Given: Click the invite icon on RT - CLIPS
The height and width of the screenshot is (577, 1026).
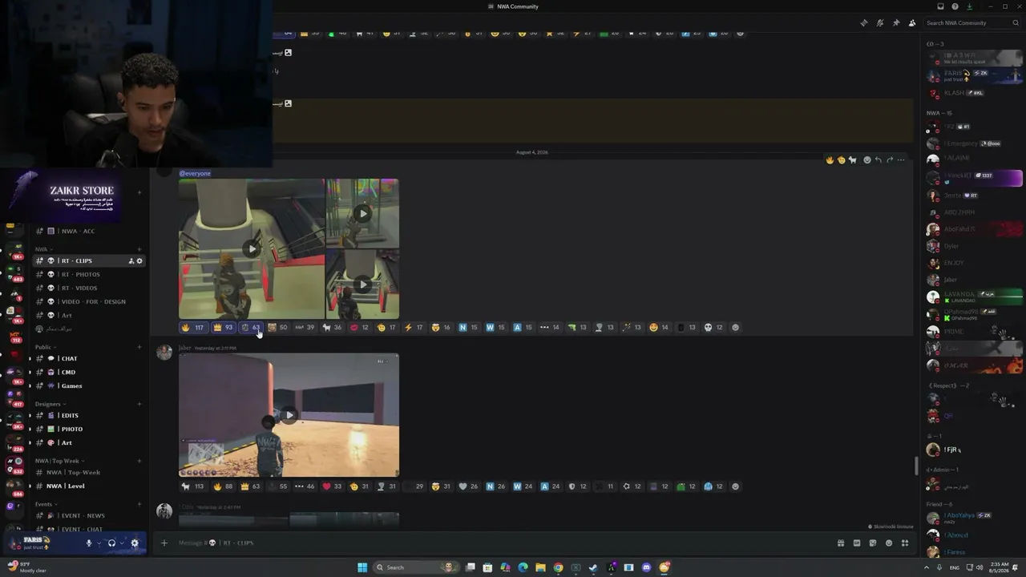Looking at the screenshot, I should (131, 261).
